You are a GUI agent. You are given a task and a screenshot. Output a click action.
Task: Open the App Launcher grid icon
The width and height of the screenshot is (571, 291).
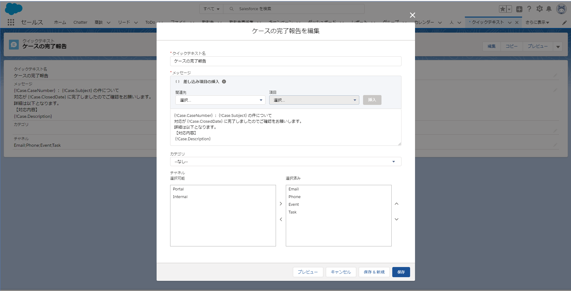(11, 22)
